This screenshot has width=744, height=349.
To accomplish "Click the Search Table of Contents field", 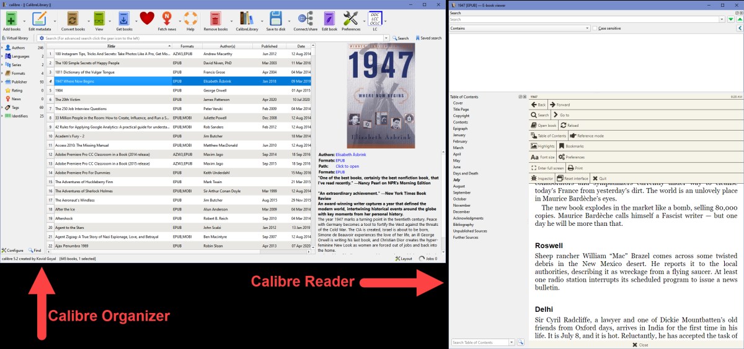I will [x=480, y=342].
